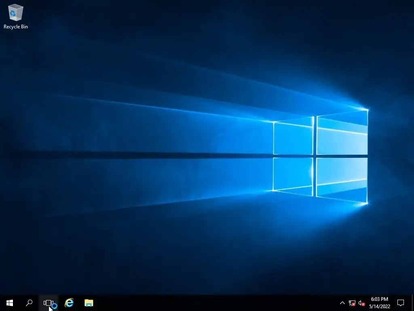Viewport: 414px width, 311px height.
Task: Open File Explorer from the taskbar
Action: [x=89, y=303]
